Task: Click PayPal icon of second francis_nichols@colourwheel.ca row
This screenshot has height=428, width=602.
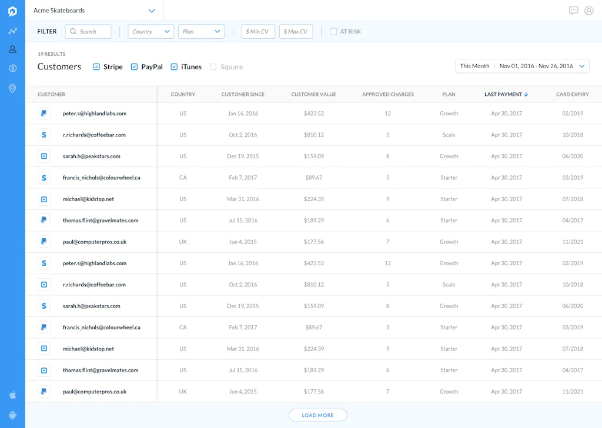Action: coord(44,327)
